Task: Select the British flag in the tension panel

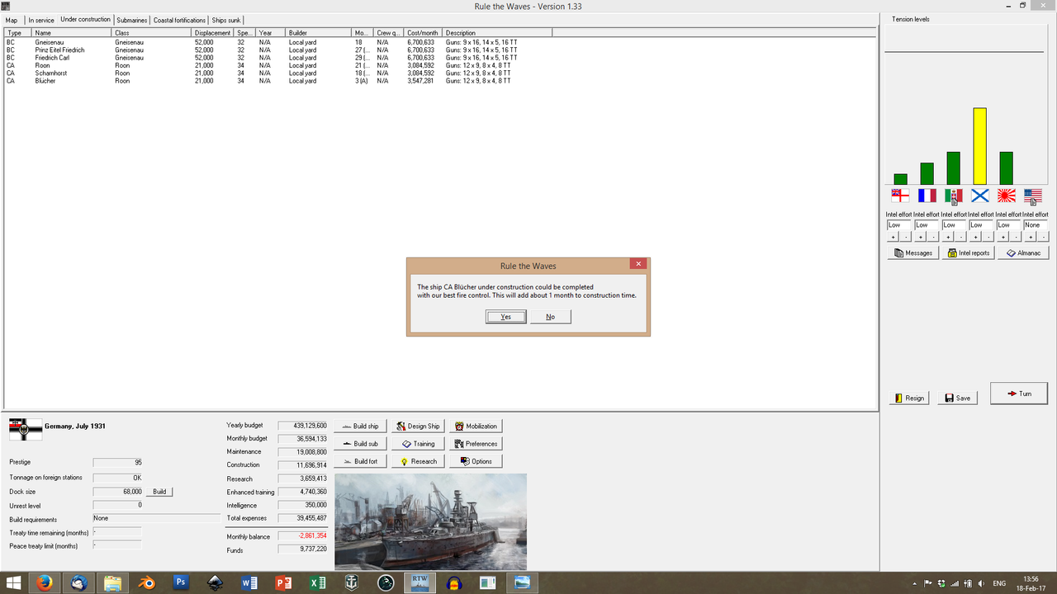Action: tap(900, 196)
